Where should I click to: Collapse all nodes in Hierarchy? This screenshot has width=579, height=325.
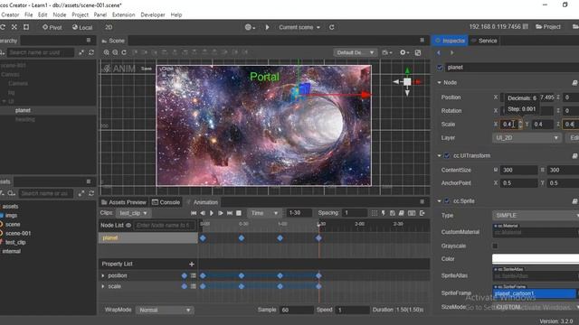pos(81,52)
